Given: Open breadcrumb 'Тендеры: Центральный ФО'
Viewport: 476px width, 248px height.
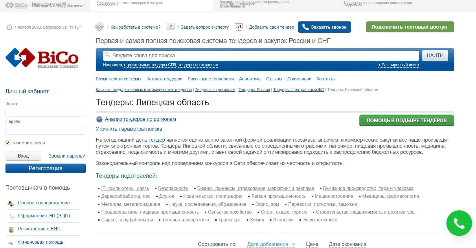Looking at the screenshot, I should click(299, 90).
